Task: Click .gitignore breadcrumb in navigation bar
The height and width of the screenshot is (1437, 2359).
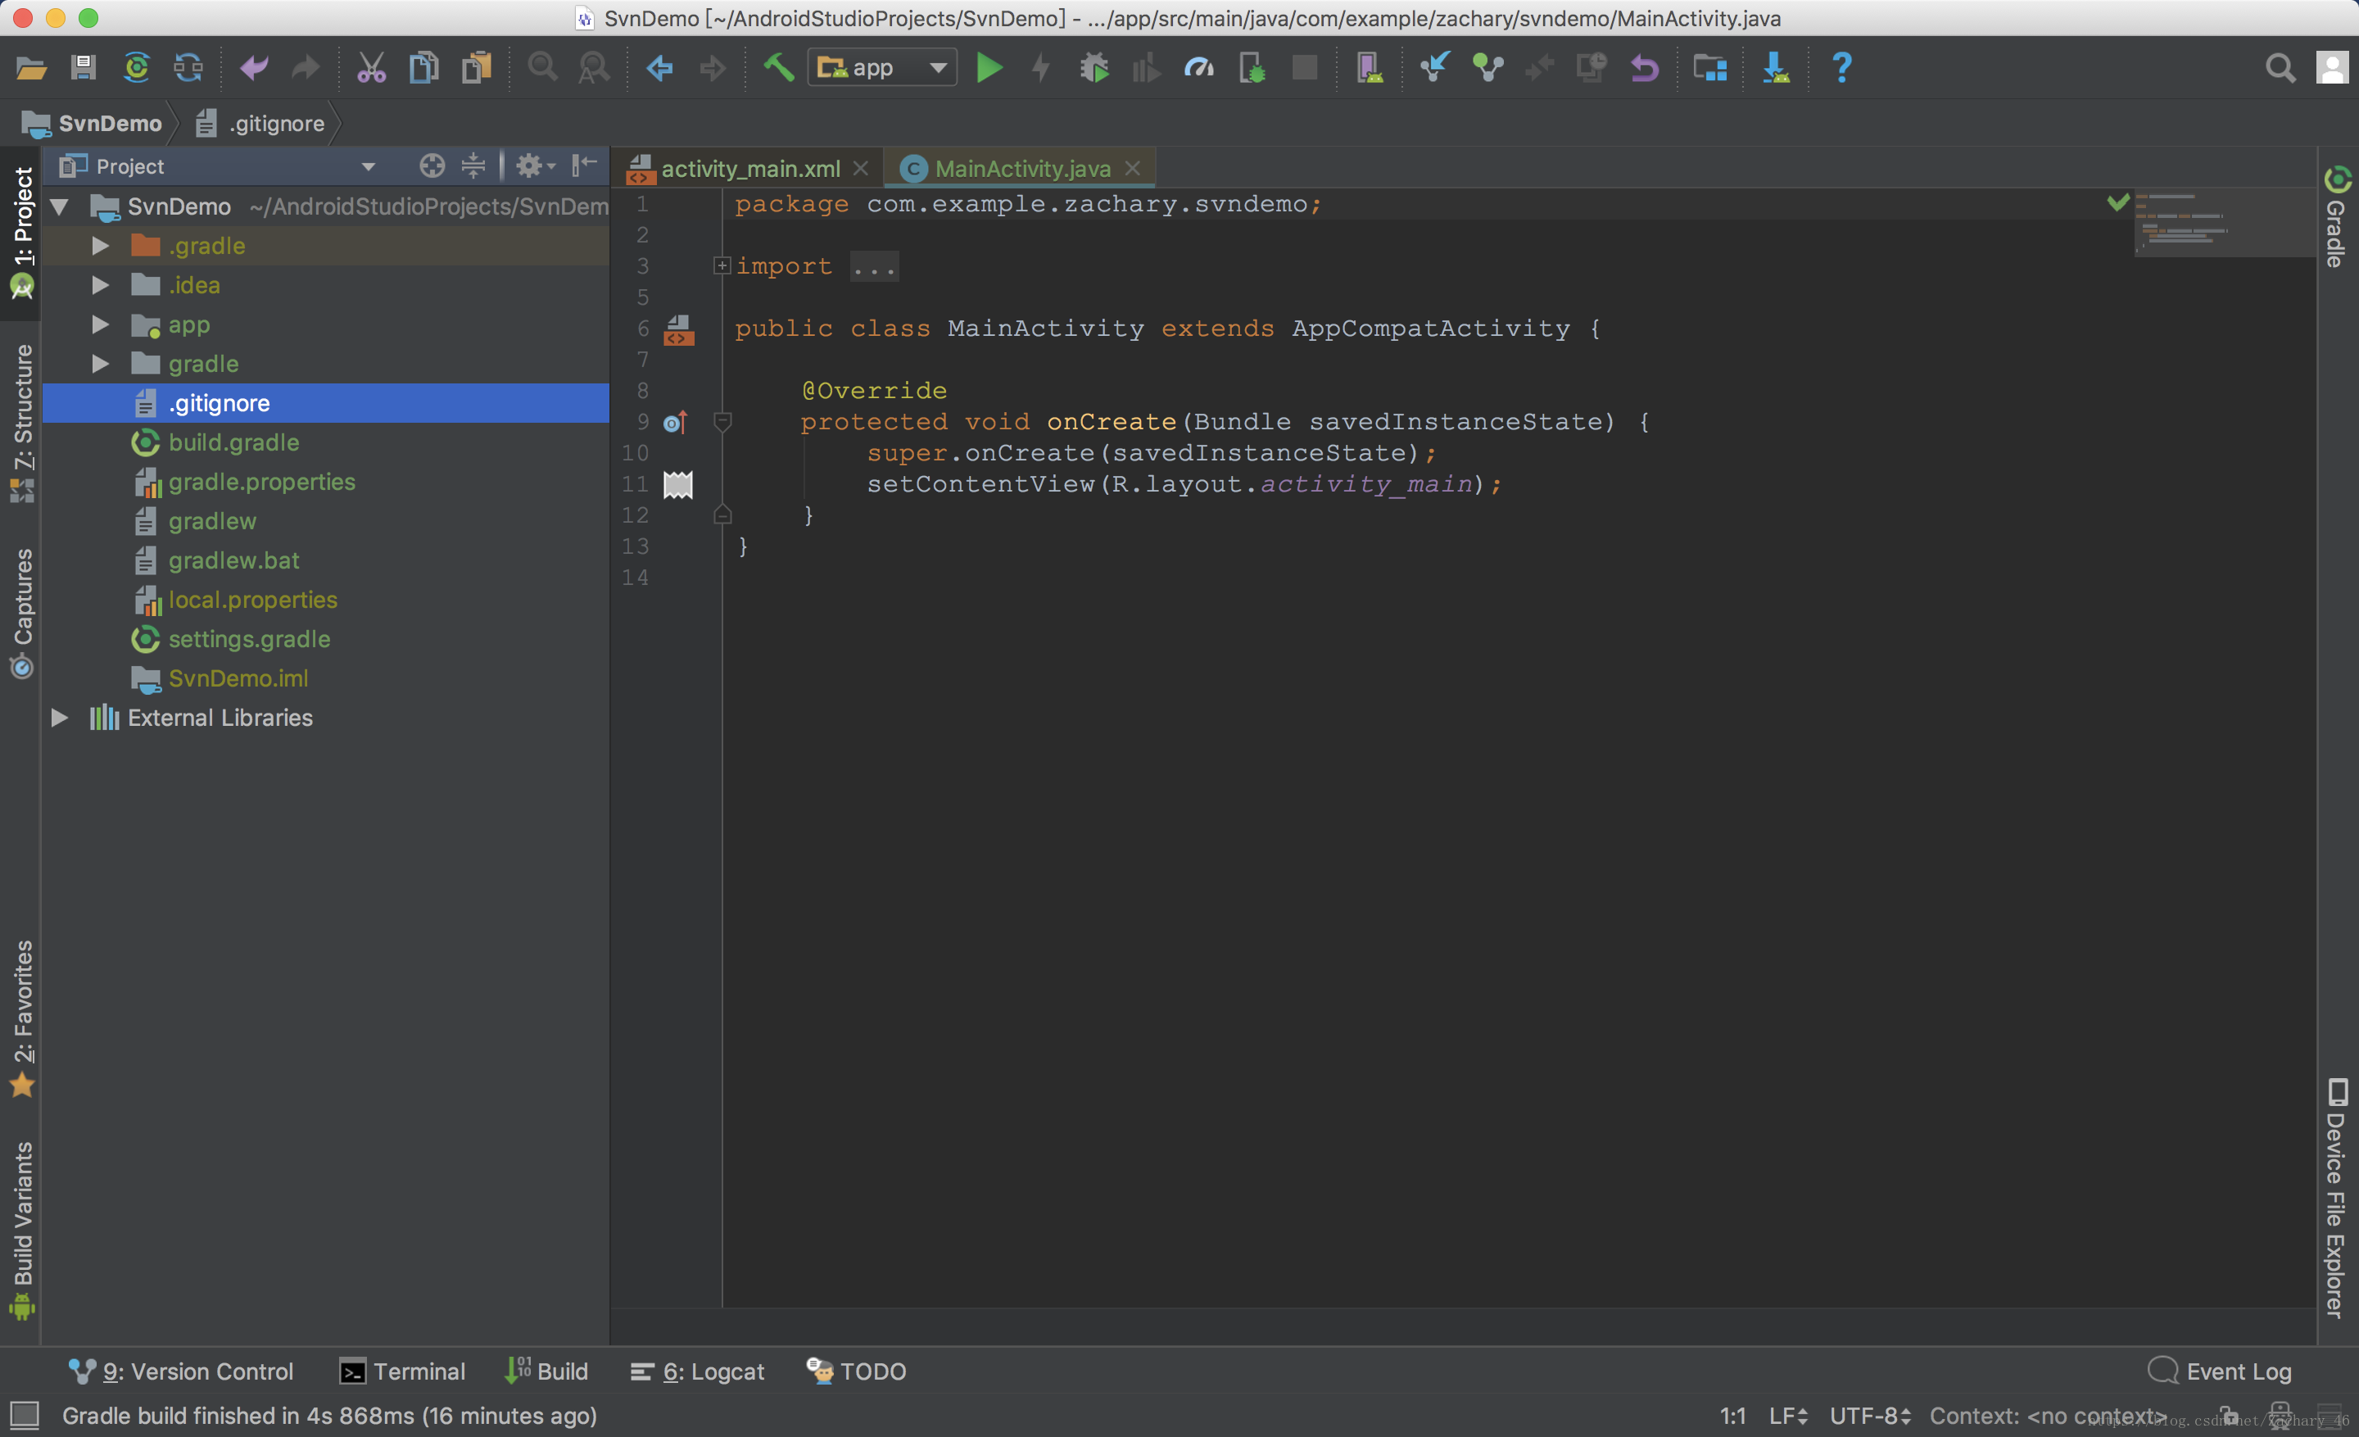Action: [x=260, y=124]
